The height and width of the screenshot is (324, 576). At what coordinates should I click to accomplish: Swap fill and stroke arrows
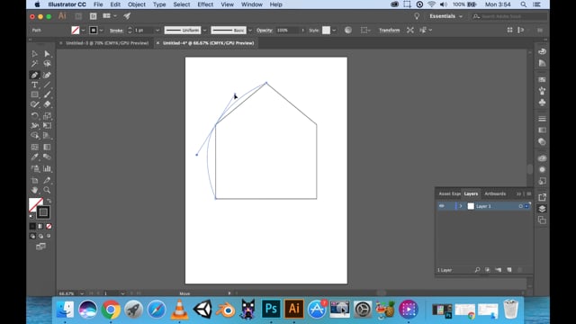(x=49, y=201)
